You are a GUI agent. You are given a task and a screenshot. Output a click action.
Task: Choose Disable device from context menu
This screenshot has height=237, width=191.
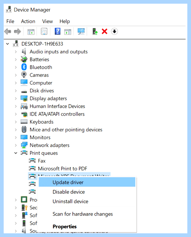pyautogui.click(x=87, y=192)
